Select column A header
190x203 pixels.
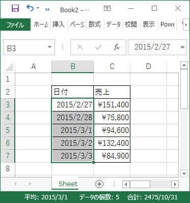point(34,66)
